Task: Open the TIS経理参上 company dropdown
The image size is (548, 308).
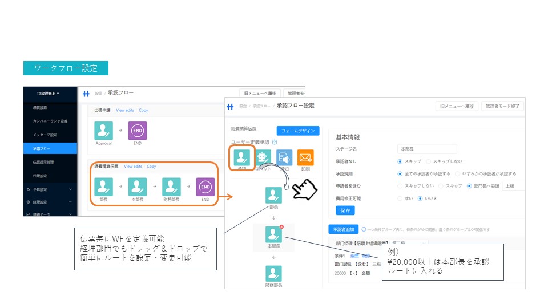Action: coord(48,93)
